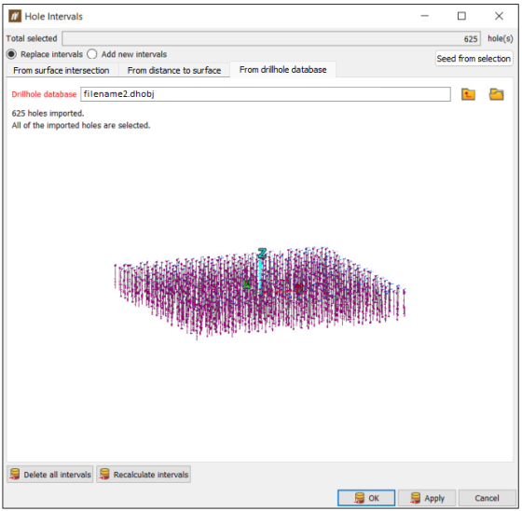
Task: Click the Cancel button
Action: (x=487, y=498)
